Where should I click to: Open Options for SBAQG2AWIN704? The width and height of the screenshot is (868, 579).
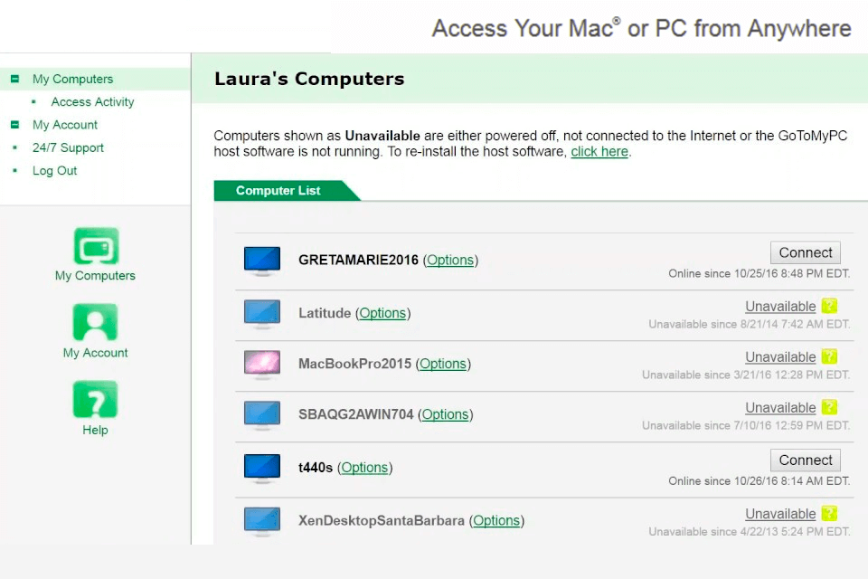pos(445,414)
